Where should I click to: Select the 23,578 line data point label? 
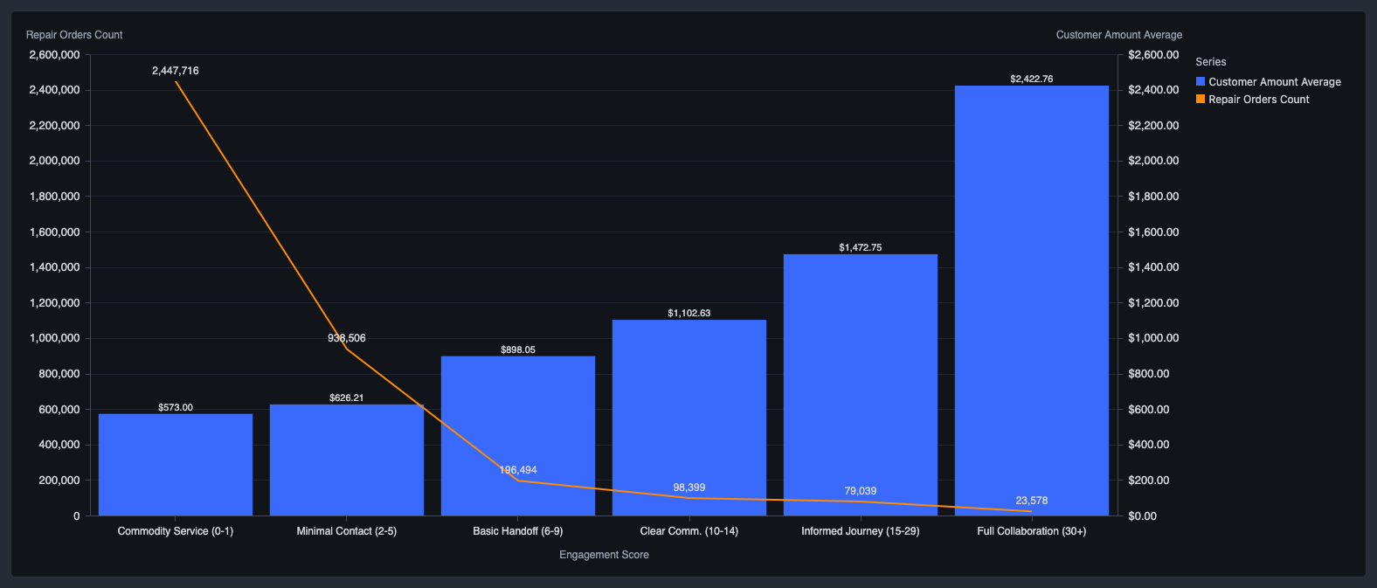pyautogui.click(x=1032, y=501)
